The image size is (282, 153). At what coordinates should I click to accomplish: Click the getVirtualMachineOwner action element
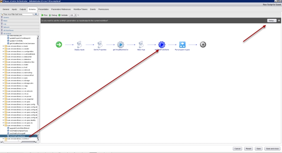[x=121, y=44]
